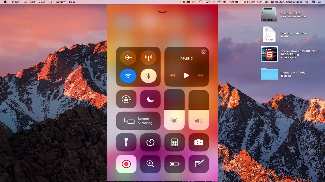Toggle Airplane Mode in Control Center
The image size is (325, 182).
pyautogui.click(x=128, y=58)
